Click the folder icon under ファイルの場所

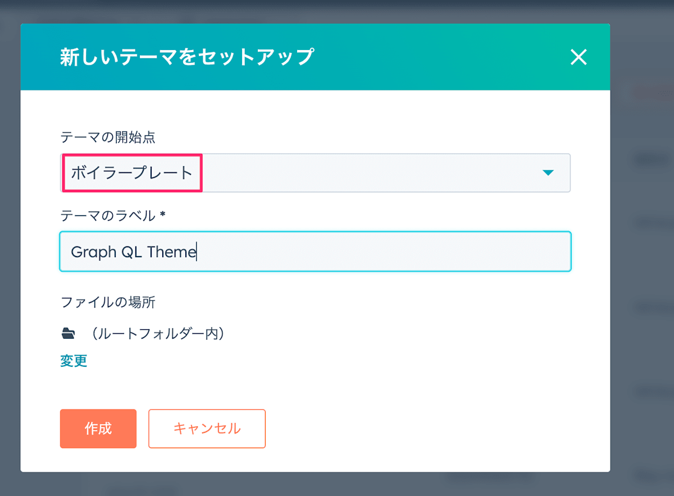[x=68, y=334]
